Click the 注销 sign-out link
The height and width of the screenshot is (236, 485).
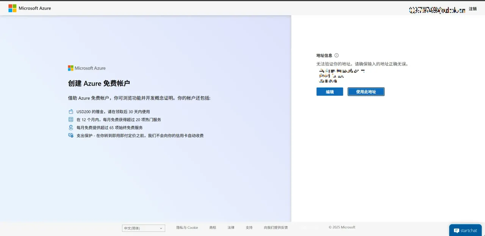(x=472, y=9)
